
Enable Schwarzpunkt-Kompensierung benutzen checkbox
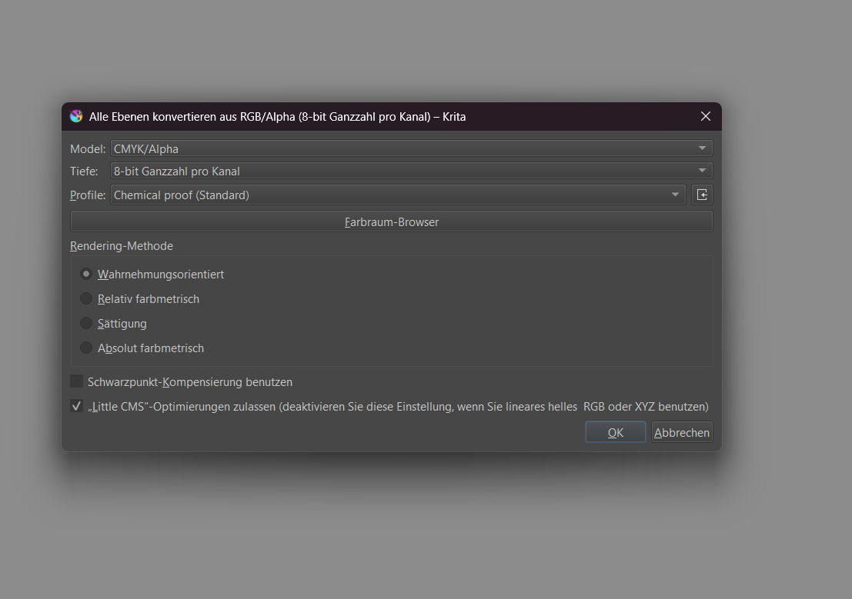pos(77,382)
